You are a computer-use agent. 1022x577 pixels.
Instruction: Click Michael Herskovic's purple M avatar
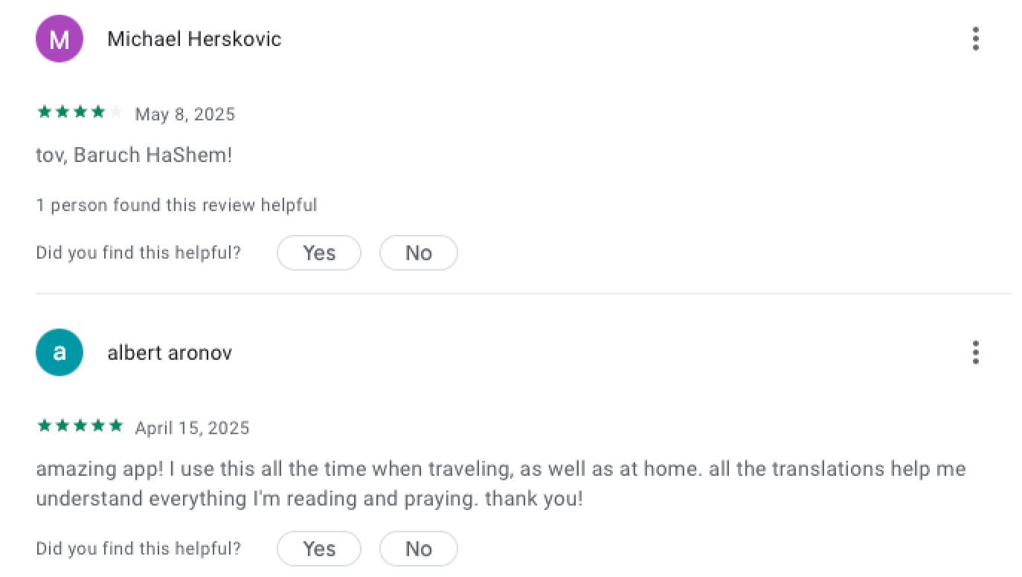click(59, 39)
